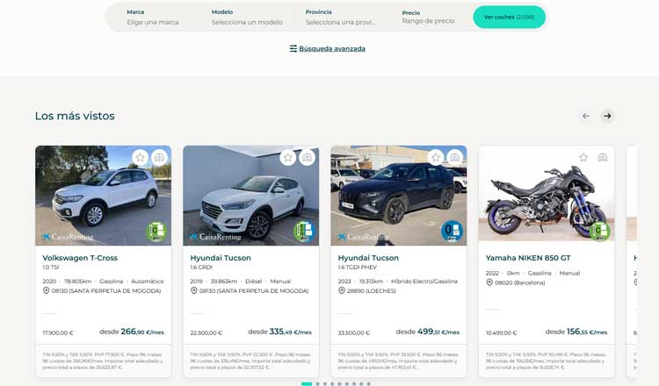Open the Precio price range selector
The height and width of the screenshot is (386, 659).
pos(429,18)
